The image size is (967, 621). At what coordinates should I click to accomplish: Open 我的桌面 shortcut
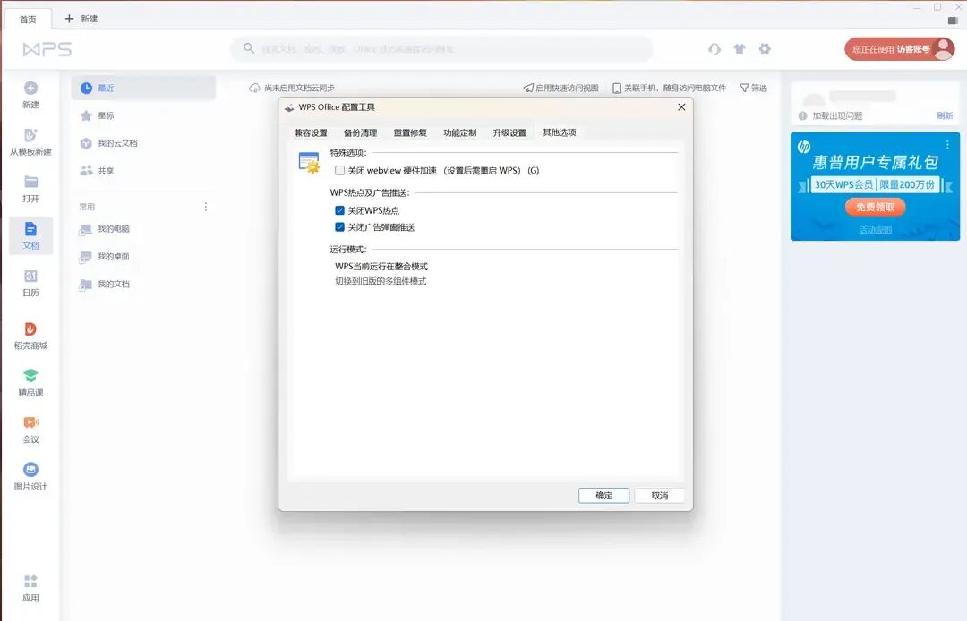[105, 257]
